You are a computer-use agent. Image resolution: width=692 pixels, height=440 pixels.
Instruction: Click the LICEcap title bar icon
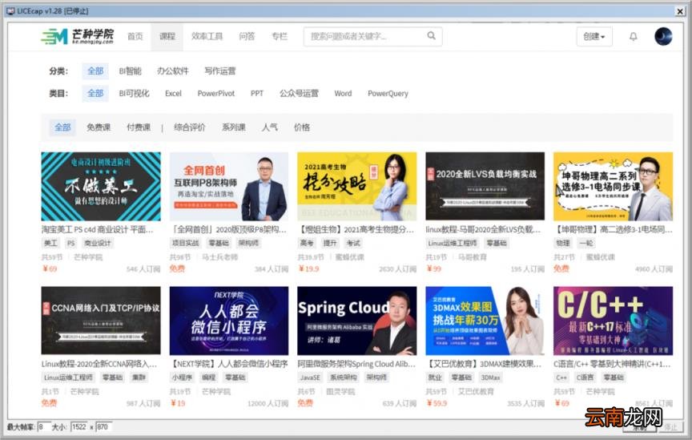10,11
